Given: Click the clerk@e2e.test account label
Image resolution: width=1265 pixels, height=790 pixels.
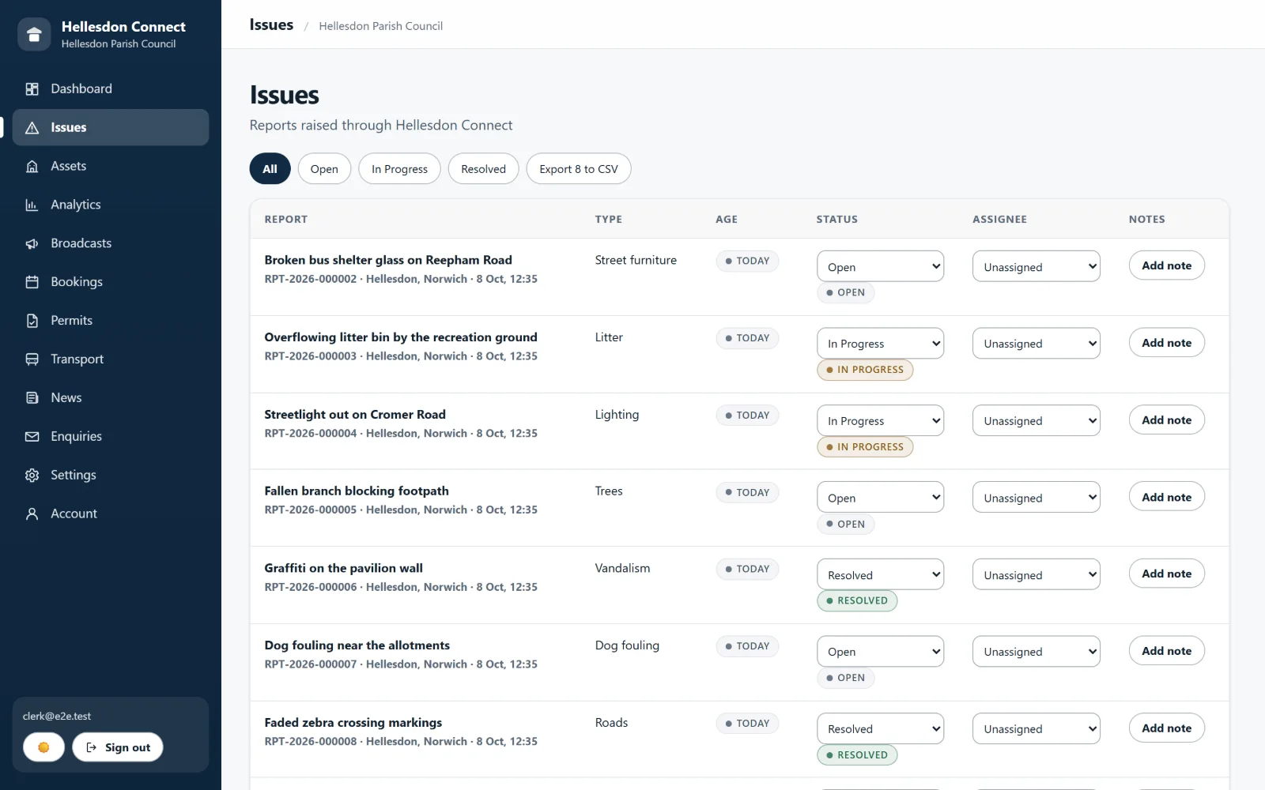Looking at the screenshot, I should (57, 717).
